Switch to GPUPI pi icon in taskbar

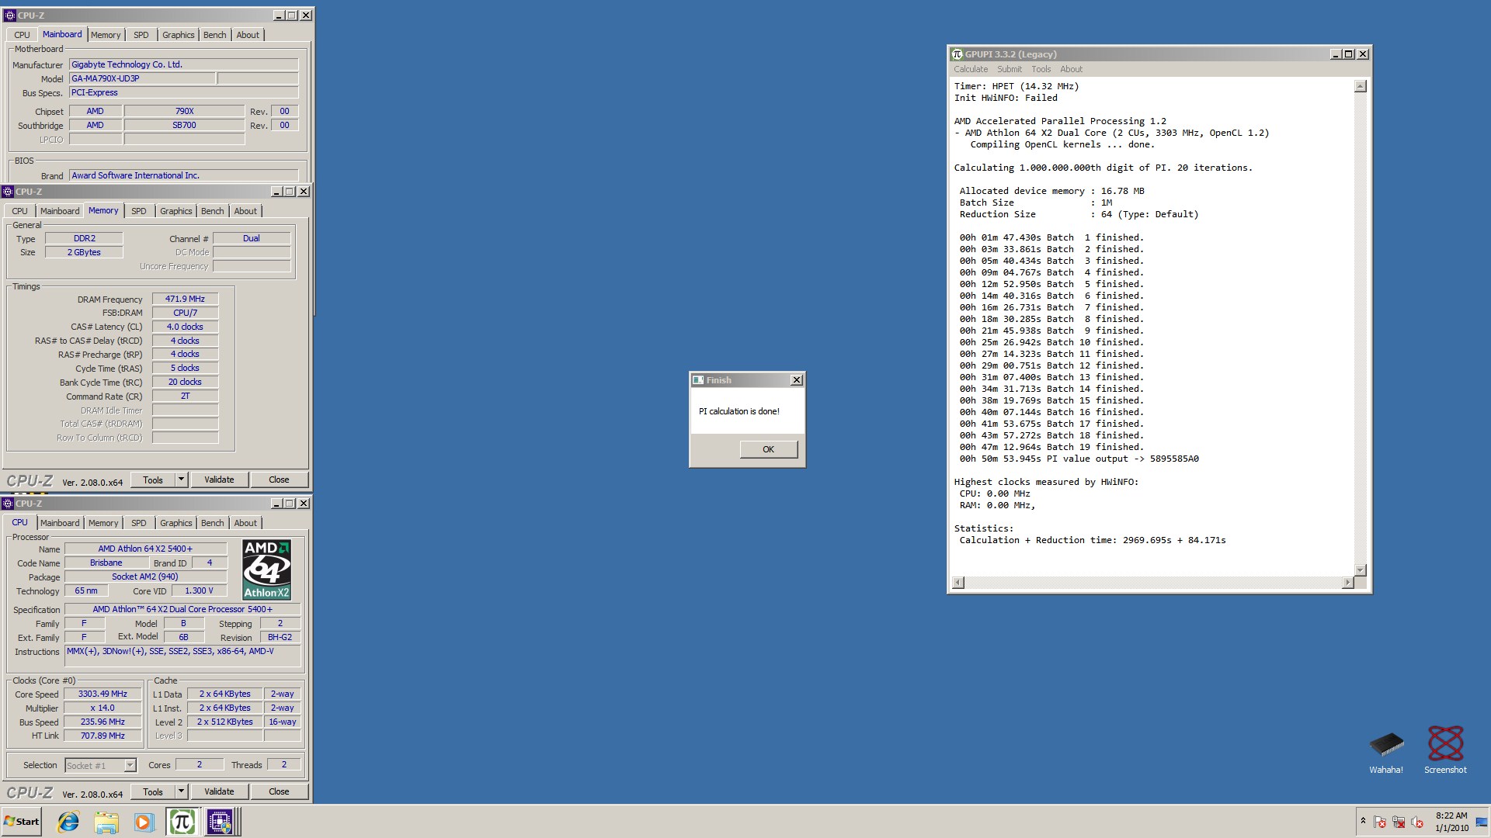coord(182,822)
